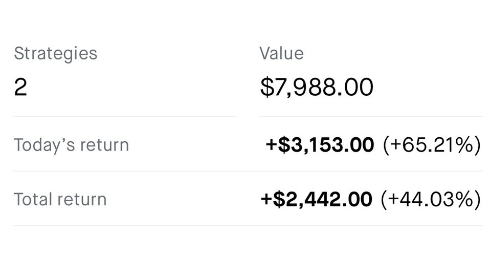
Task: Select the +$3,153.00 today's return amount
Action: [x=320, y=145]
